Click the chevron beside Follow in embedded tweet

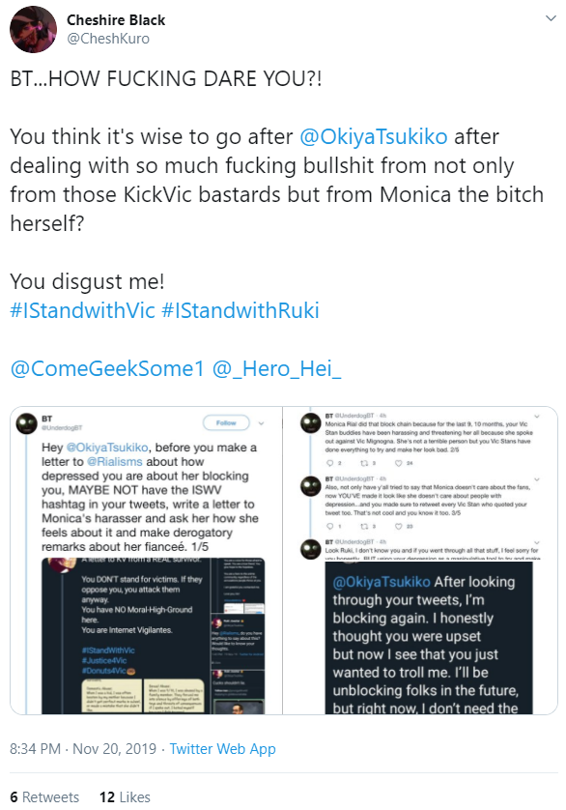point(262,423)
